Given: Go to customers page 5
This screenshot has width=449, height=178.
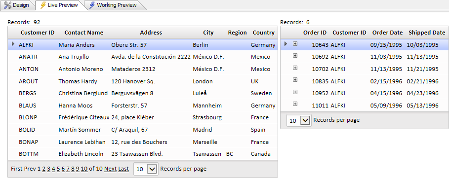Looking at the screenshot, I should tap(58, 169).
